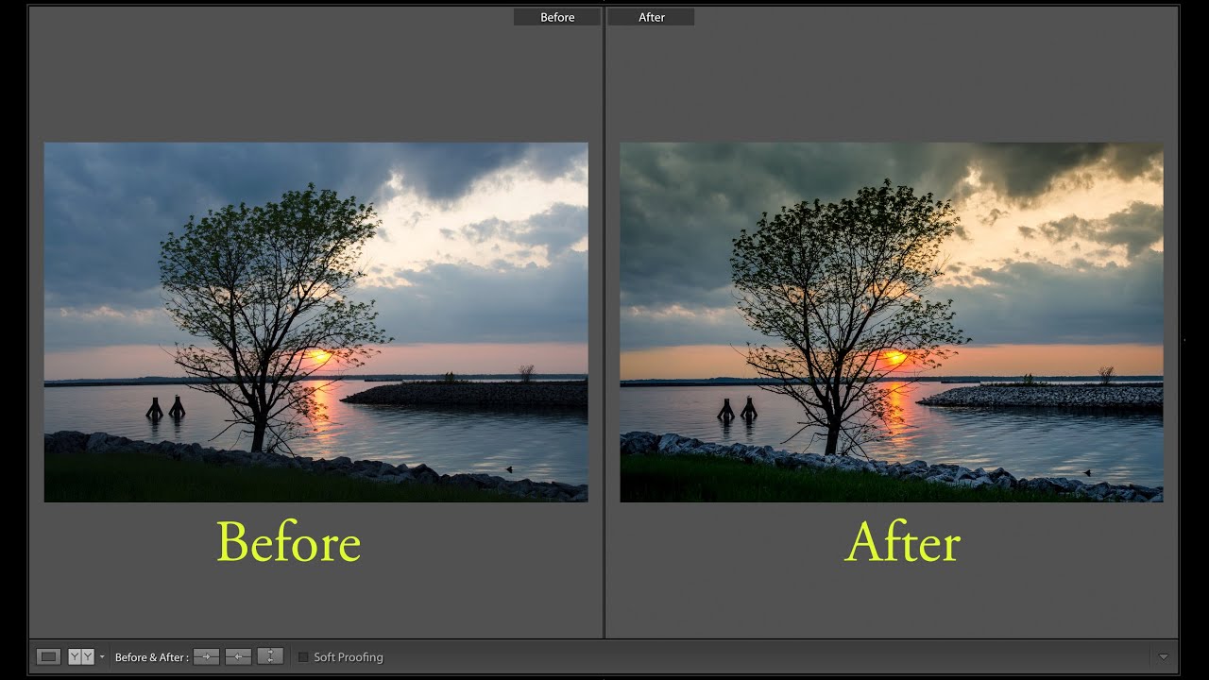Click the After header label above photo
Screen dimensions: 1209x680
pos(652,17)
